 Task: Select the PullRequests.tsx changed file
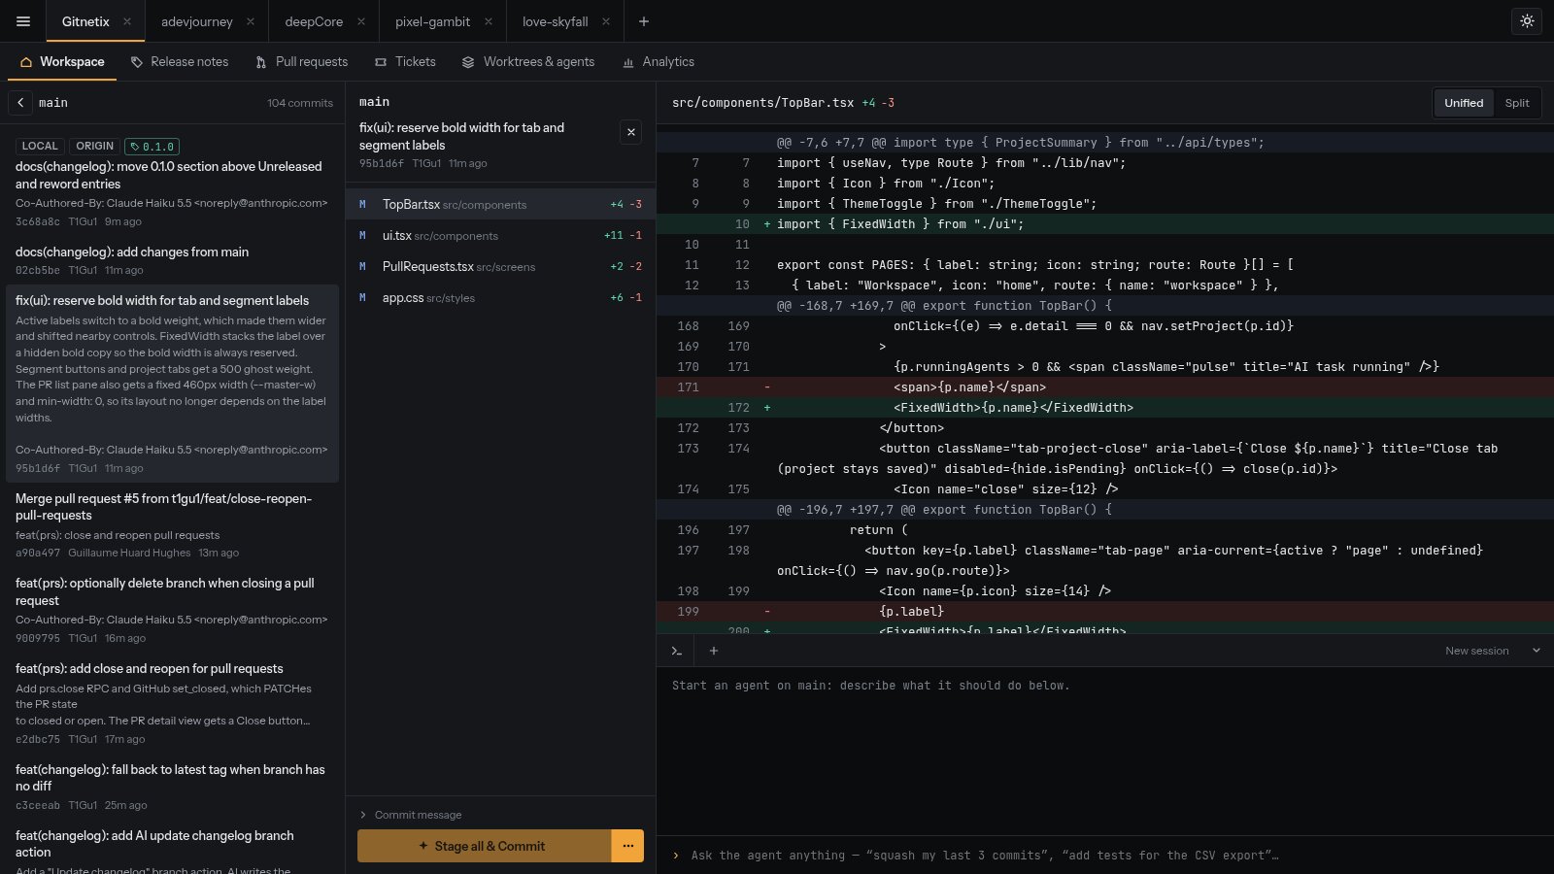click(500, 266)
